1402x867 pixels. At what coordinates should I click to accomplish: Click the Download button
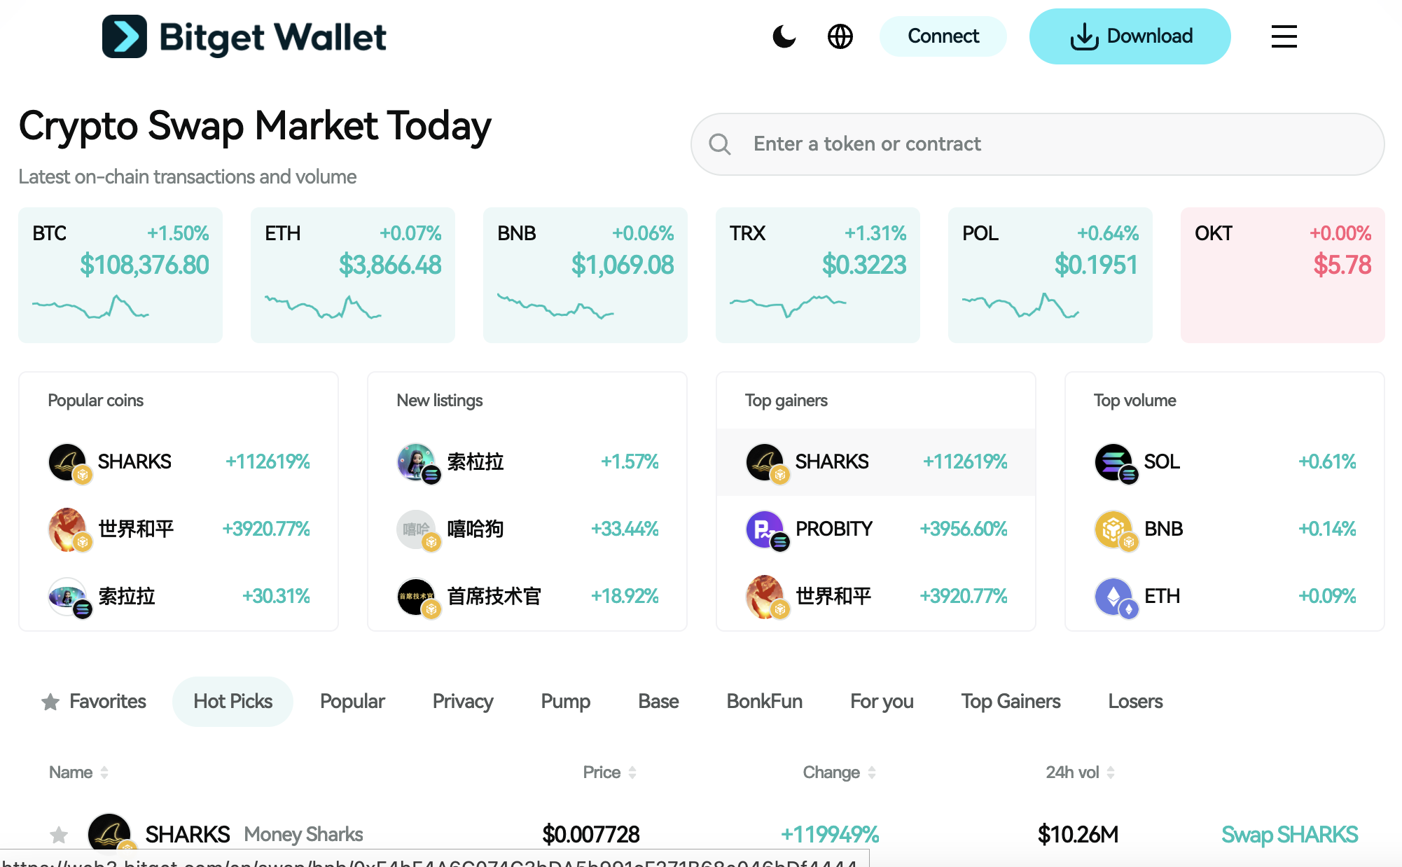pos(1130,36)
